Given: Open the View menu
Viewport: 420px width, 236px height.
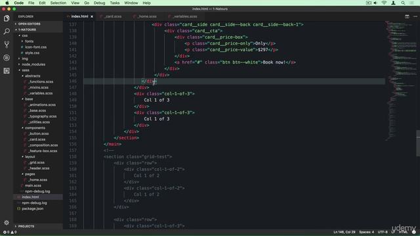Looking at the screenshot, I should click(75, 3).
